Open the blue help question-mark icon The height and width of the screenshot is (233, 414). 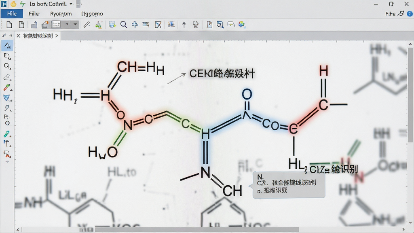[410, 14]
